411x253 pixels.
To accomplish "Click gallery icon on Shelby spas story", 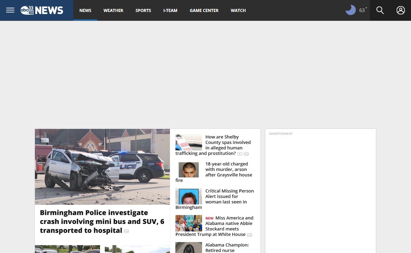I will click(x=246, y=154).
